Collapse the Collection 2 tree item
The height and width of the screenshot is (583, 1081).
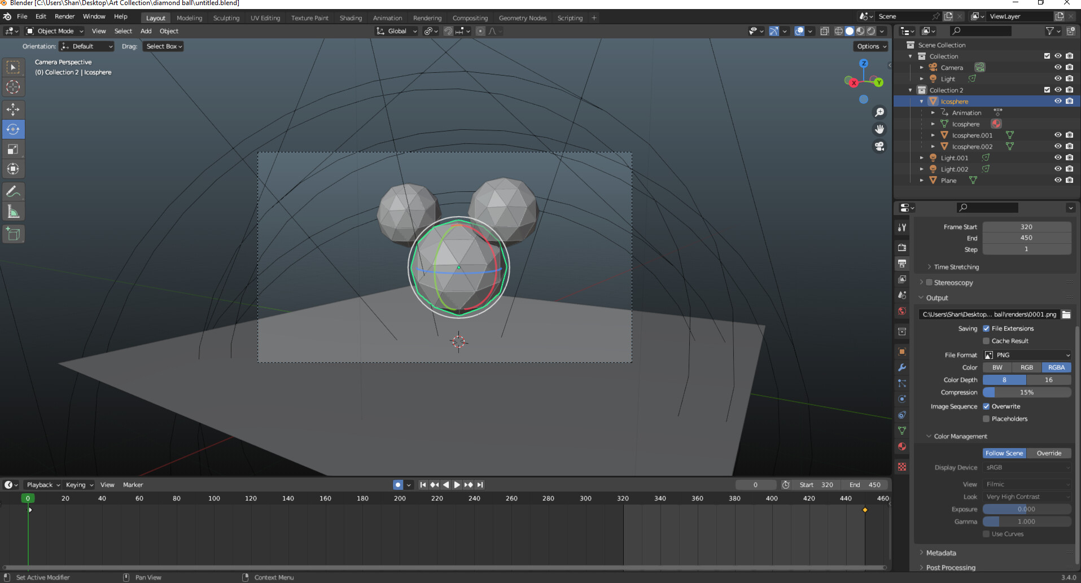pyautogui.click(x=910, y=90)
